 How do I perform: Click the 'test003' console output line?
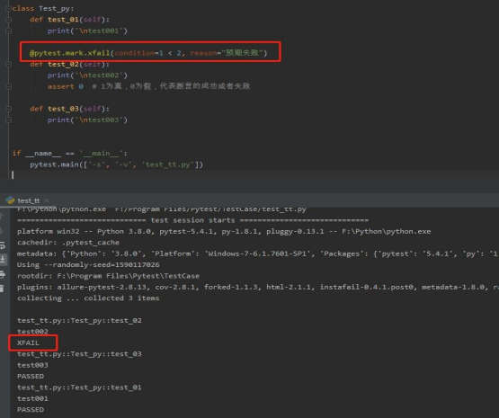click(32, 365)
